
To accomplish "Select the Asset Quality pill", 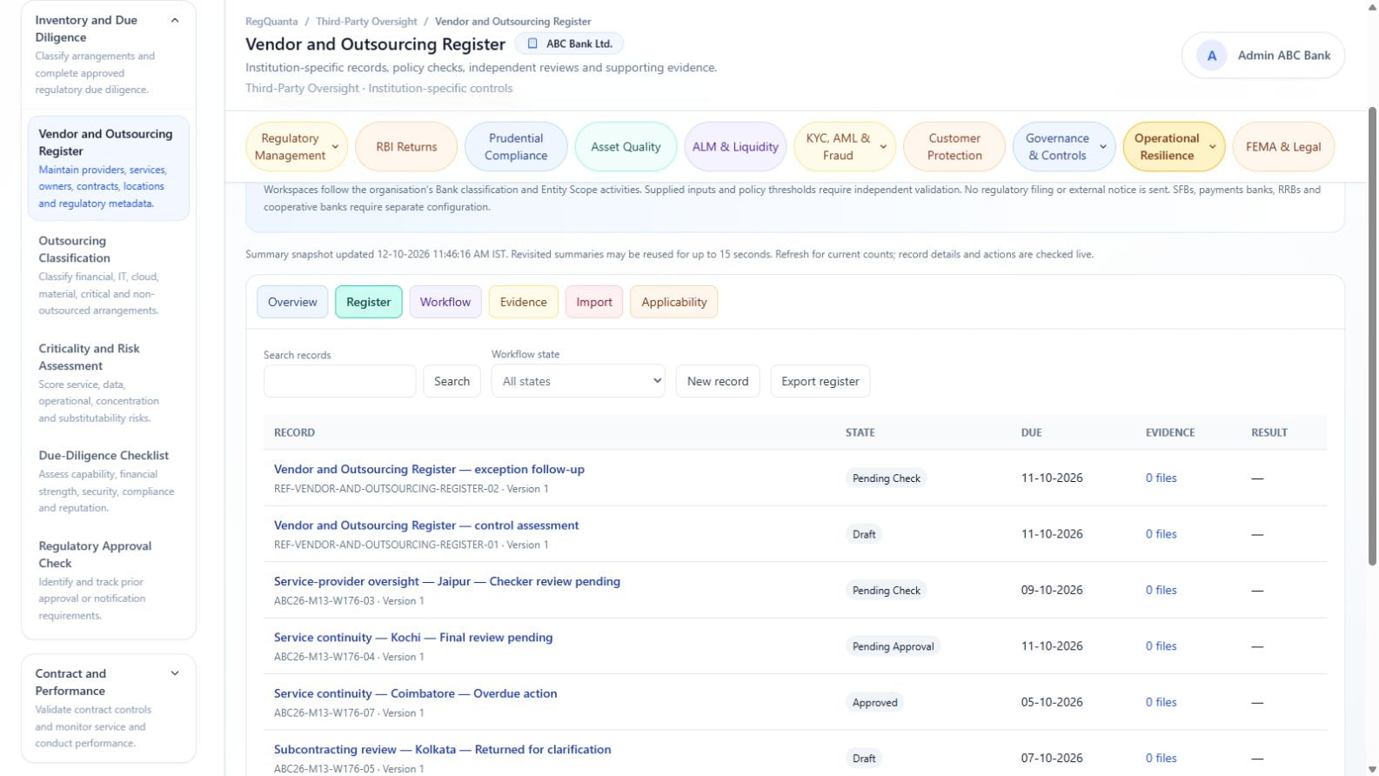I will (x=626, y=147).
